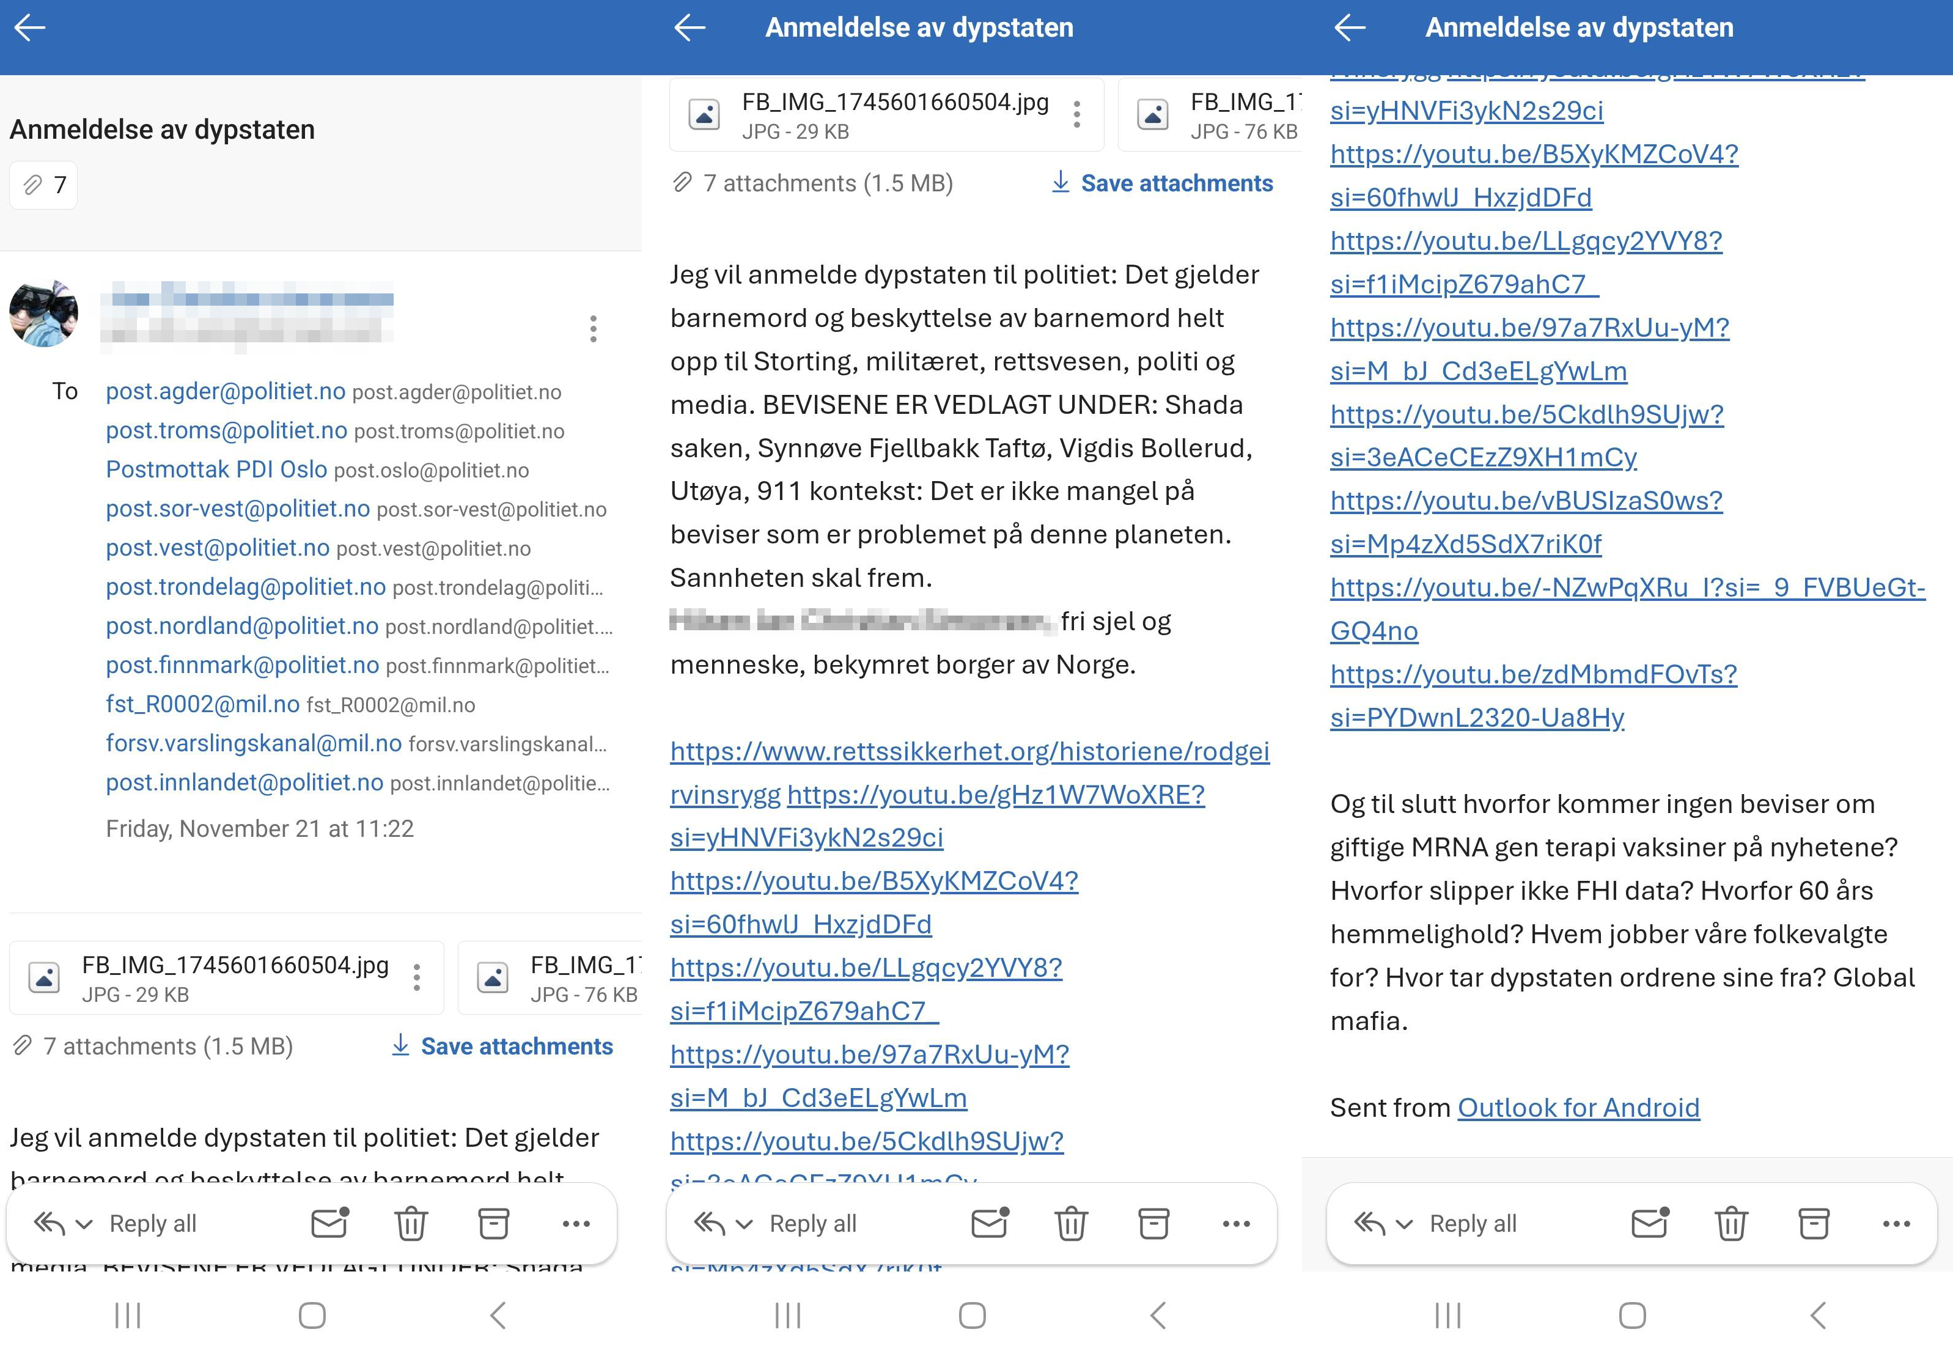This screenshot has height=1354, width=1953.
Task: Expand reply options chevron in left panel
Action: [x=83, y=1224]
